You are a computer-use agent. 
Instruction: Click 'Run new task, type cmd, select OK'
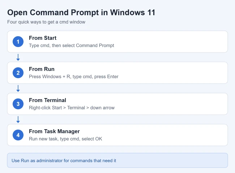[x=65, y=139]
